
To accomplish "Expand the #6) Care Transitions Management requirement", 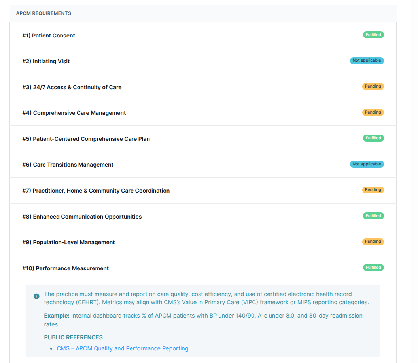I will (68, 164).
